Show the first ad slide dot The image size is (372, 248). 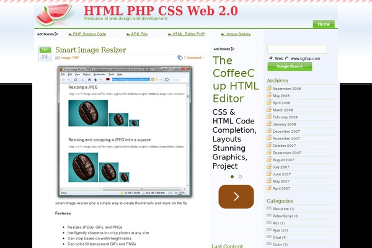pos(232,177)
